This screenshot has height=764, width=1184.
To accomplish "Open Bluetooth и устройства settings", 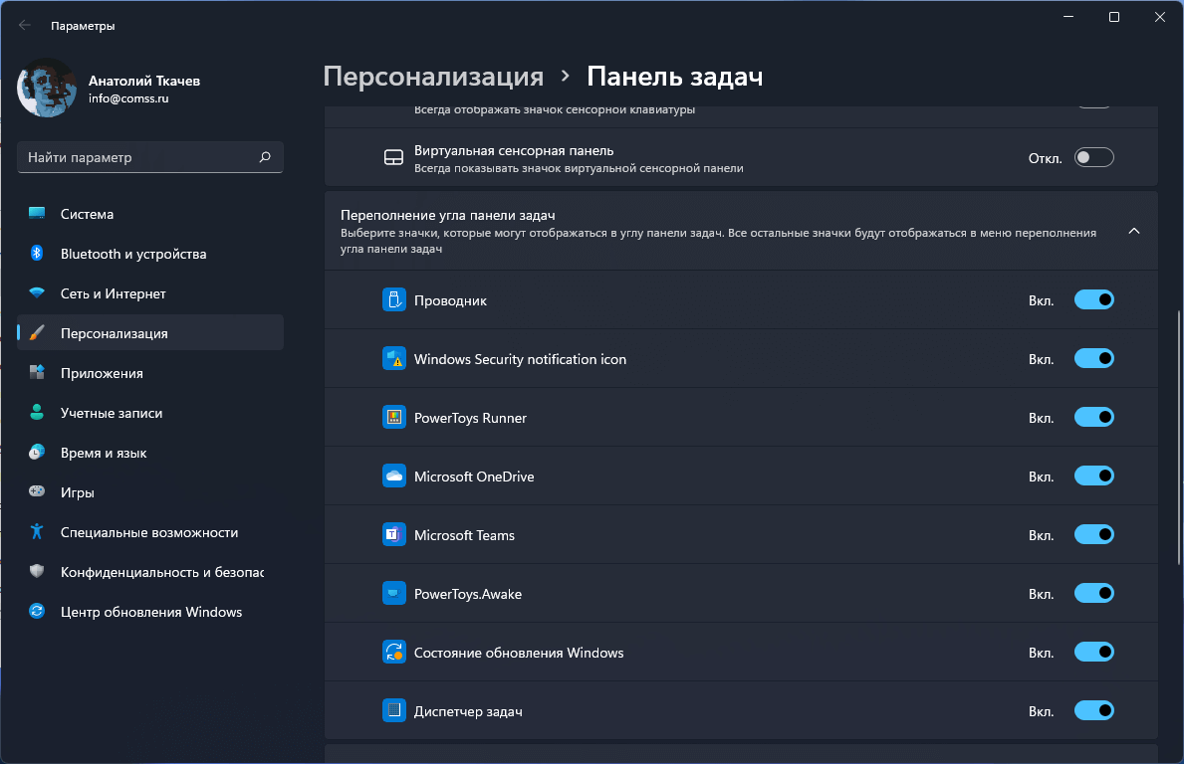I will click(150, 254).
